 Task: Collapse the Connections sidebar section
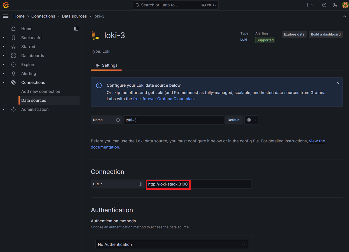(3, 82)
